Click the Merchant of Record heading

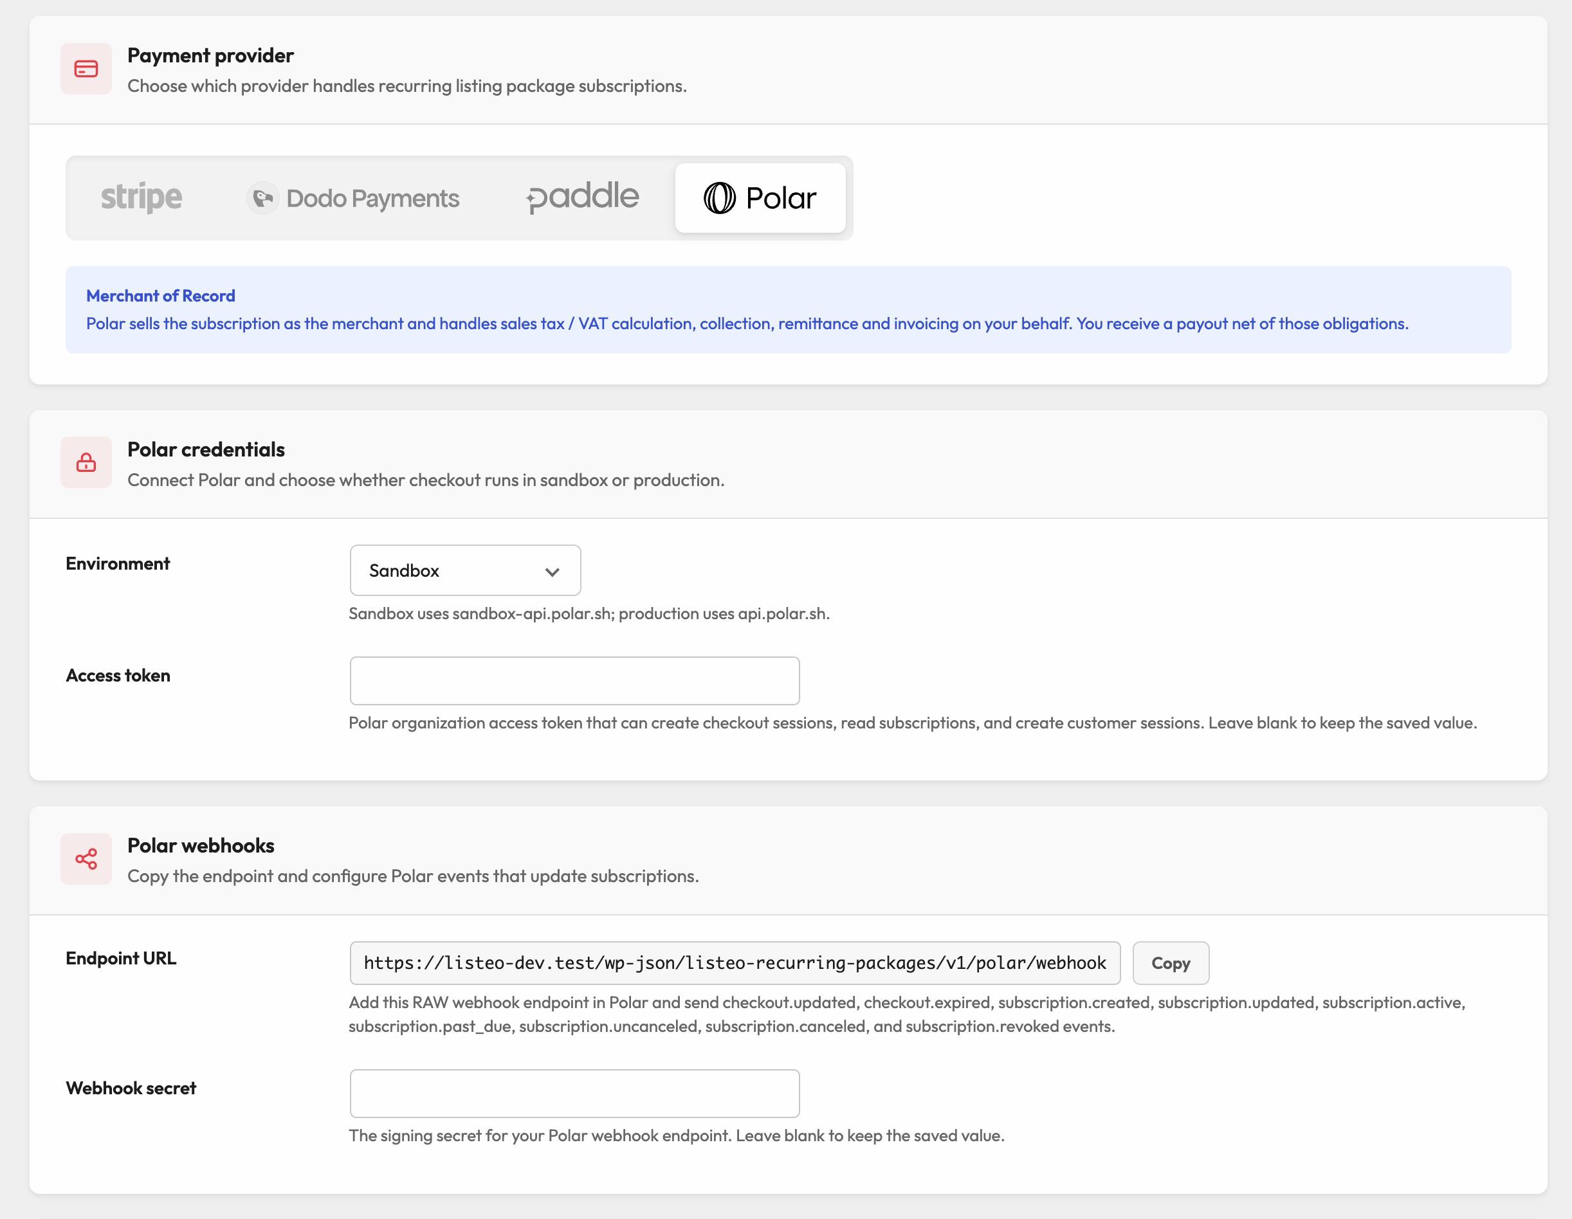(x=161, y=296)
